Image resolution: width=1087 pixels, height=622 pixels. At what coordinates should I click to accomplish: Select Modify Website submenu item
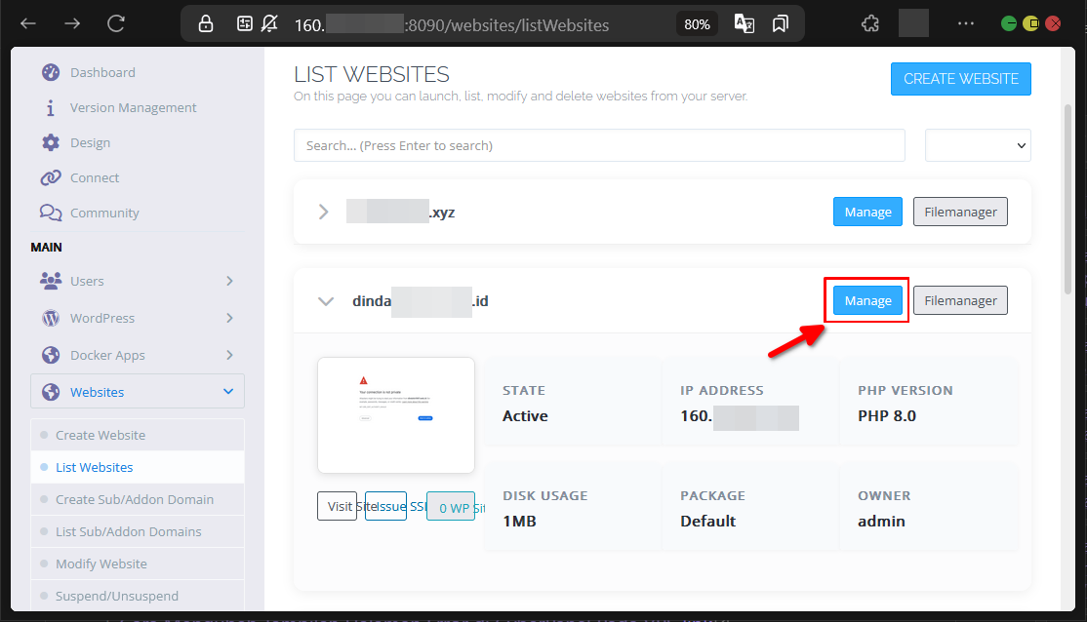pyautogui.click(x=138, y=564)
